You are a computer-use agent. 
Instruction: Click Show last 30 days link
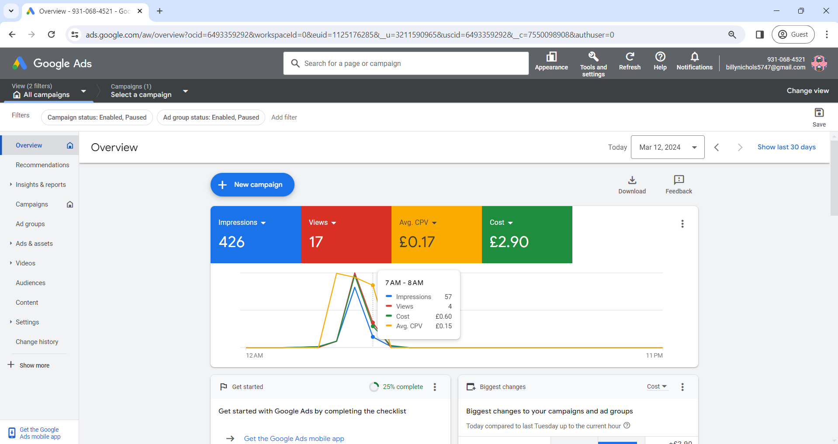(786, 147)
